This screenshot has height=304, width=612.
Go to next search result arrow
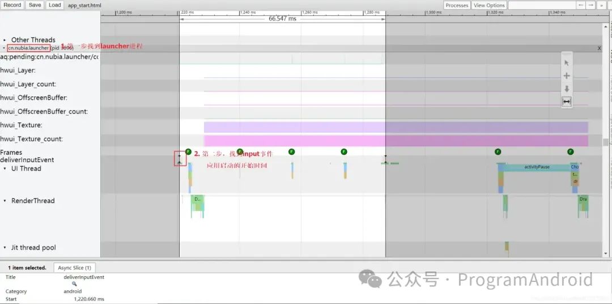pos(591,6)
